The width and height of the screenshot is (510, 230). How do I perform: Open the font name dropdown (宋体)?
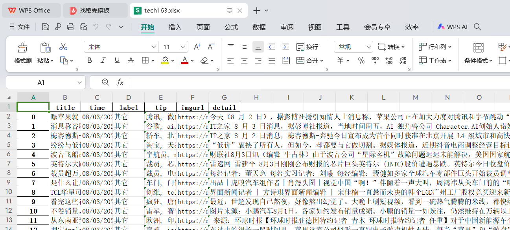click(x=153, y=47)
